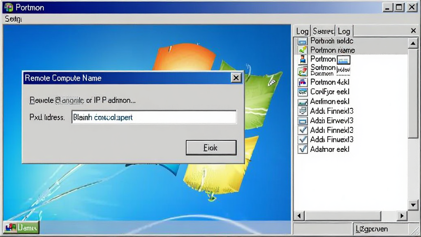Click the icon beside Adah Eirwevl3
Screen dimensions: 421x237
(302, 121)
